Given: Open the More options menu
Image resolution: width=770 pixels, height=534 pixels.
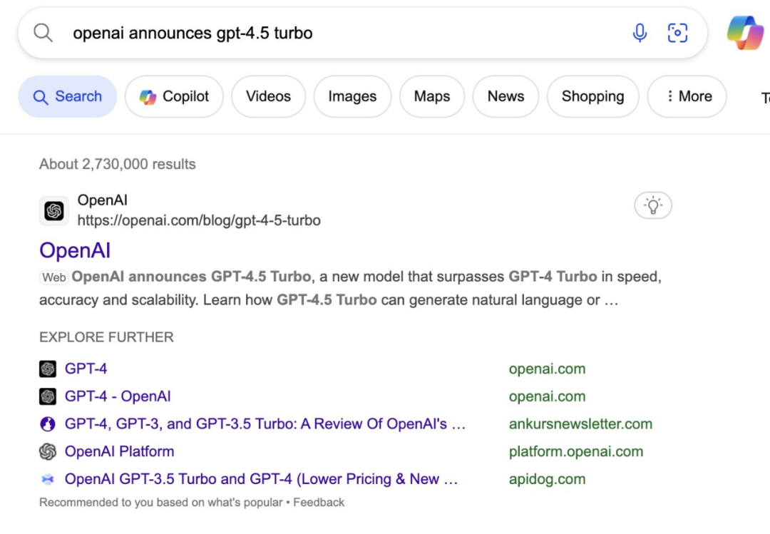Looking at the screenshot, I should click(x=687, y=96).
